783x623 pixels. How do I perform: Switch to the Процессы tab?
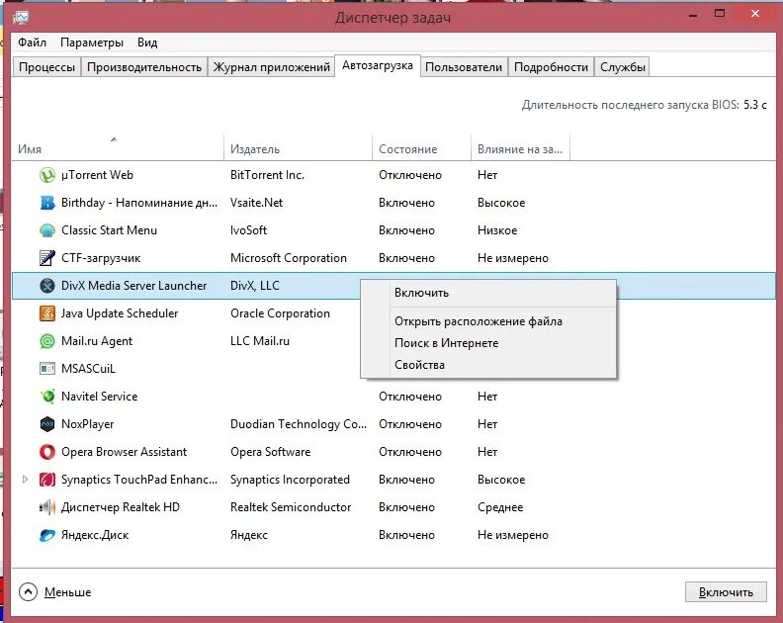click(46, 67)
